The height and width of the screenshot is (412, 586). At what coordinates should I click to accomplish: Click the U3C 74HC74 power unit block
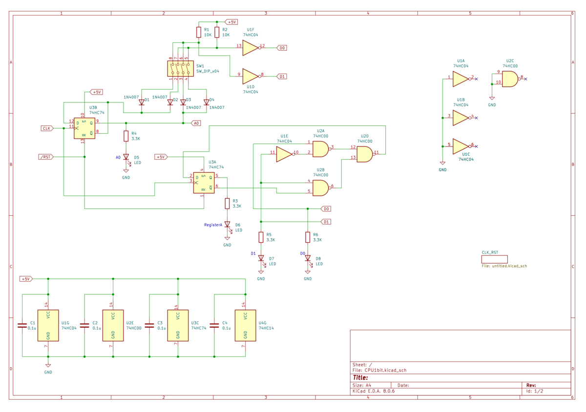pyautogui.click(x=178, y=325)
